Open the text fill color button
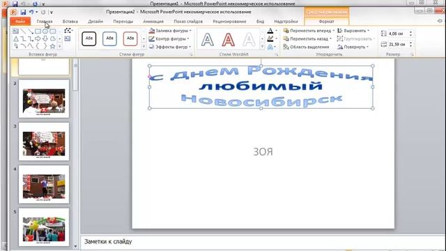446x251 pixels. tap(270, 31)
